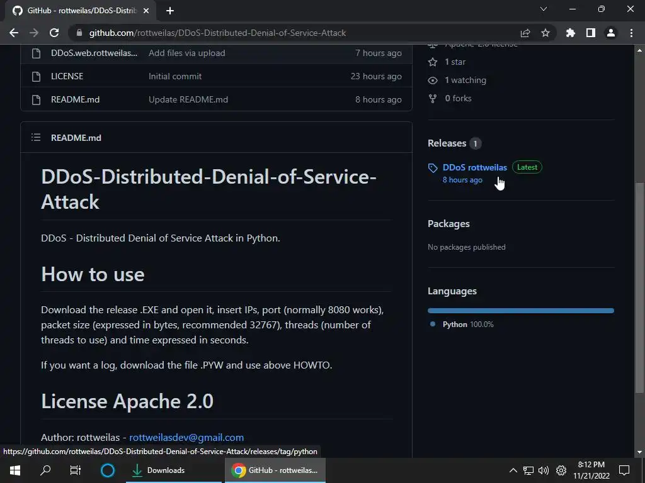Viewport: 645px width, 483px height.
Task: Click the Chrome GitHub taskbar button
Action: [275, 470]
